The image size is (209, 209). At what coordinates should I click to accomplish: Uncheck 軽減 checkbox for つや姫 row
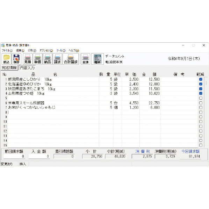tap(201, 93)
